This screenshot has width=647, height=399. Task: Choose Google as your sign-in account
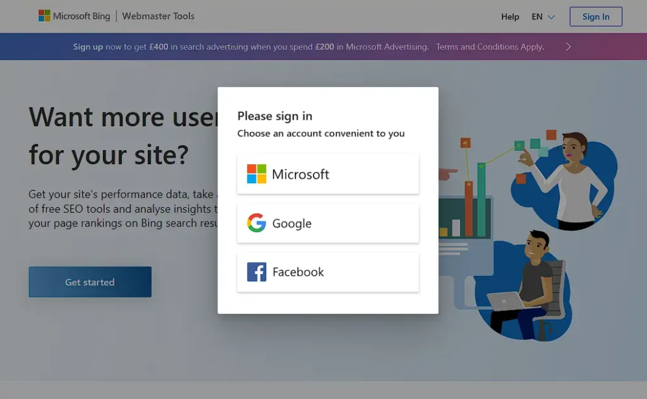pos(328,223)
